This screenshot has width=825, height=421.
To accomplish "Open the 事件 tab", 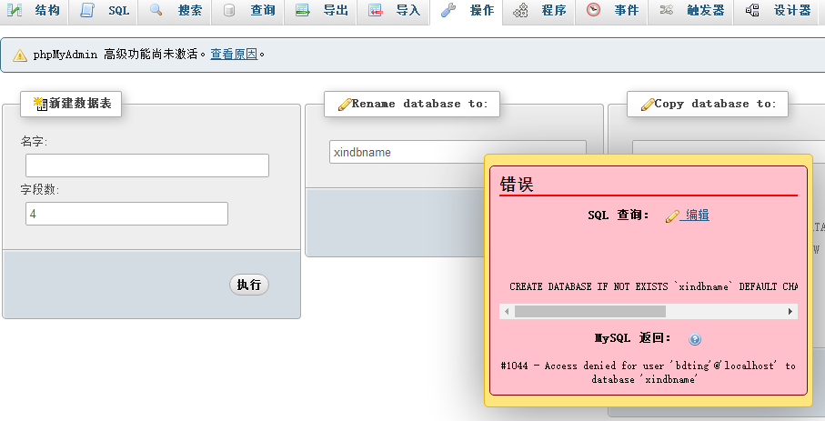I will 611,12.
